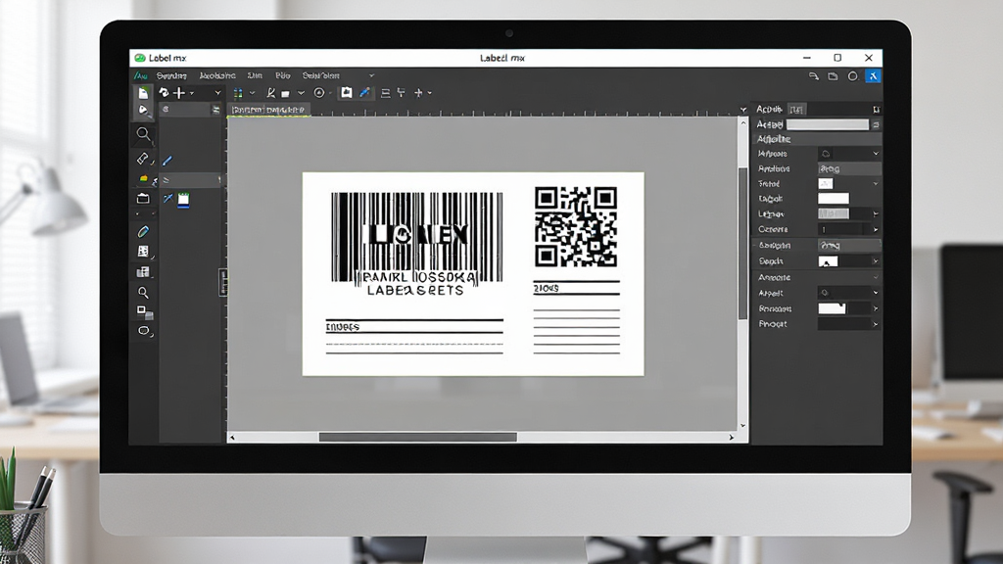Expand the dropdown on the first properties row
Image resolution: width=1003 pixels, height=564 pixels.
pyautogui.click(x=876, y=154)
